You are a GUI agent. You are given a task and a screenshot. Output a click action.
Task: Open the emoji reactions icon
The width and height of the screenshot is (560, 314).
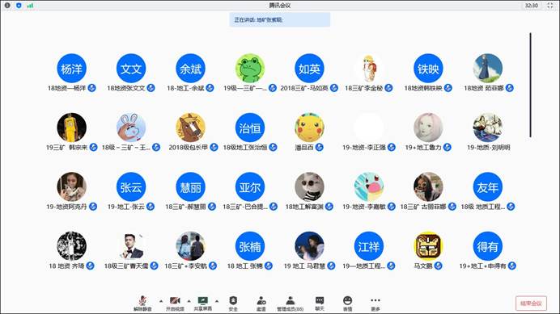(347, 304)
